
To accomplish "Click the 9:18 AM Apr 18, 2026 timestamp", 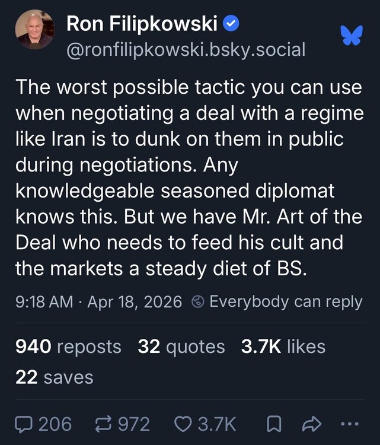I will coord(100,301).
